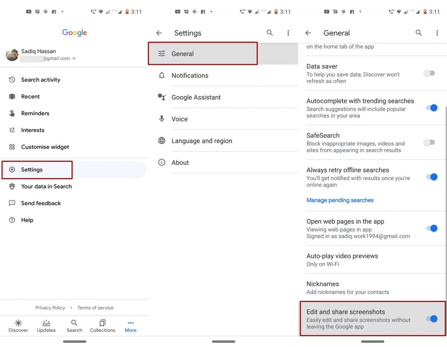Open Help menu entry
This screenshot has width=447, height=347.
pyautogui.click(x=74, y=220)
